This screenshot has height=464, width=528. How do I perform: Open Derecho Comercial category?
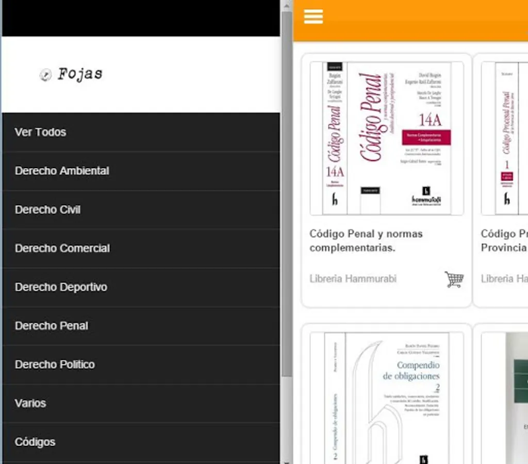(141, 248)
